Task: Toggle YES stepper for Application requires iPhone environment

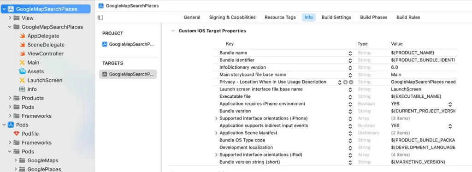Action: 450,104
